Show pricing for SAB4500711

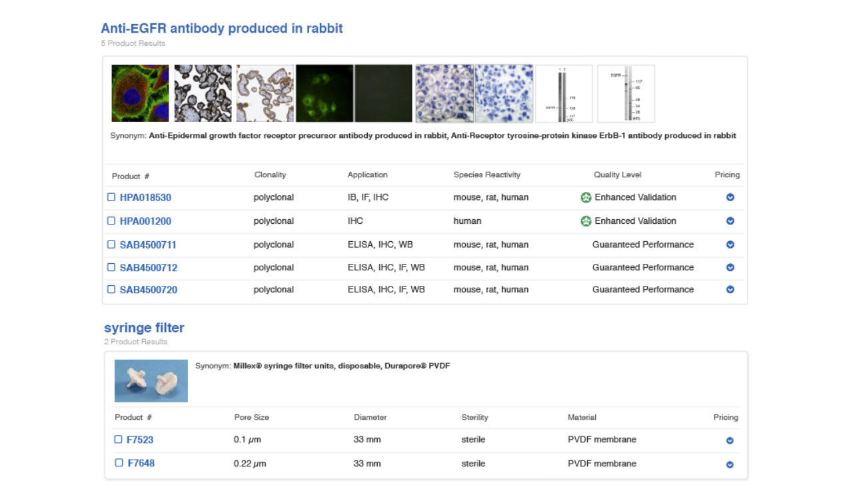(x=730, y=245)
